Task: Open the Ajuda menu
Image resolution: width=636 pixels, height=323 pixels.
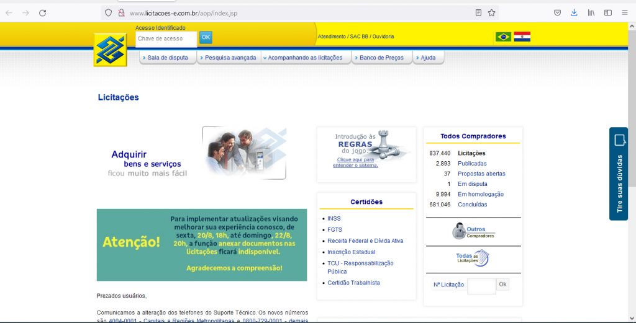Action: coord(428,58)
